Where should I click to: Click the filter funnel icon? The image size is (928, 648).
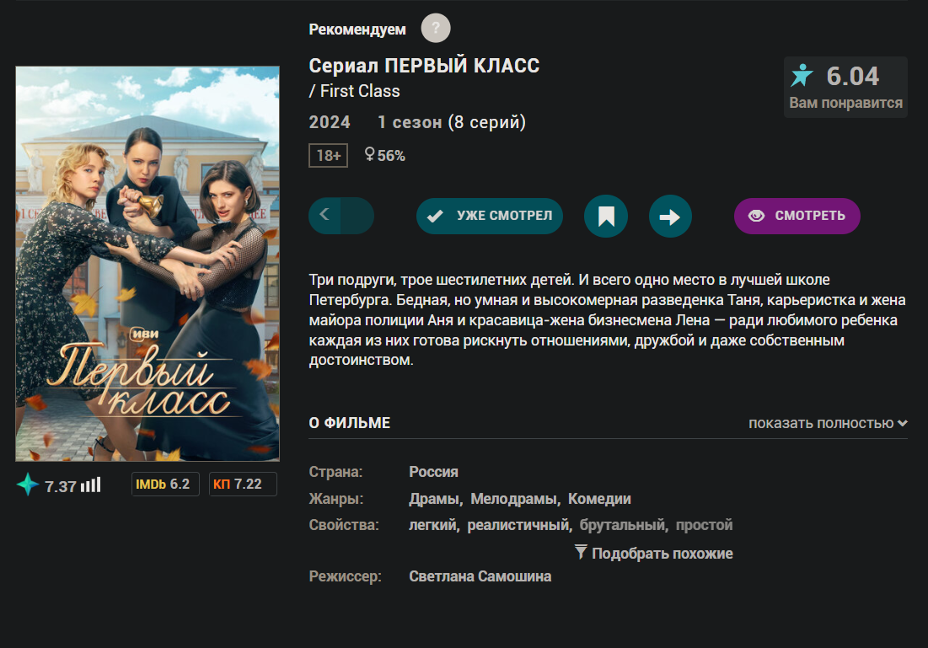click(581, 552)
